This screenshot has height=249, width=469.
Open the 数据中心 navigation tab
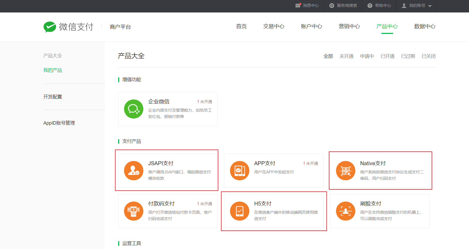pyautogui.click(x=425, y=27)
